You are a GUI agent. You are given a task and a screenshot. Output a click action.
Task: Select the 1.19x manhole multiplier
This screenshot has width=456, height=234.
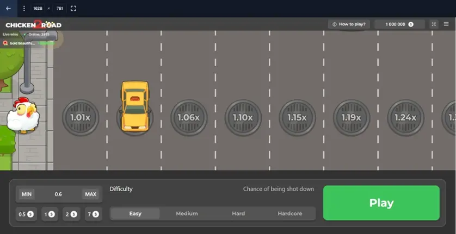coord(351,117)
